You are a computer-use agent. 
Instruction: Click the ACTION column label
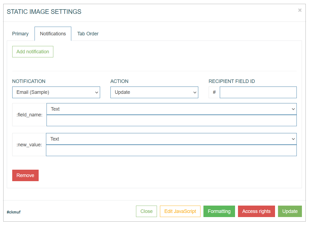point(119,81)
